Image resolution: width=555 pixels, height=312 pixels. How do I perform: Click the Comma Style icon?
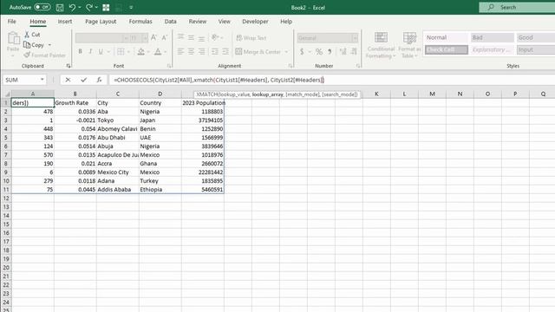click(x=330, y=52)
